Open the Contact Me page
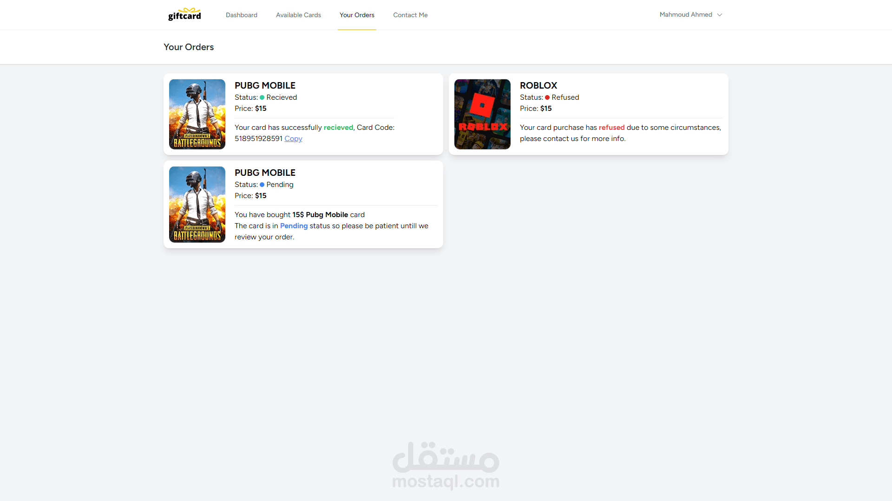This screenshot has height=501, width=892. pos(410,15)
